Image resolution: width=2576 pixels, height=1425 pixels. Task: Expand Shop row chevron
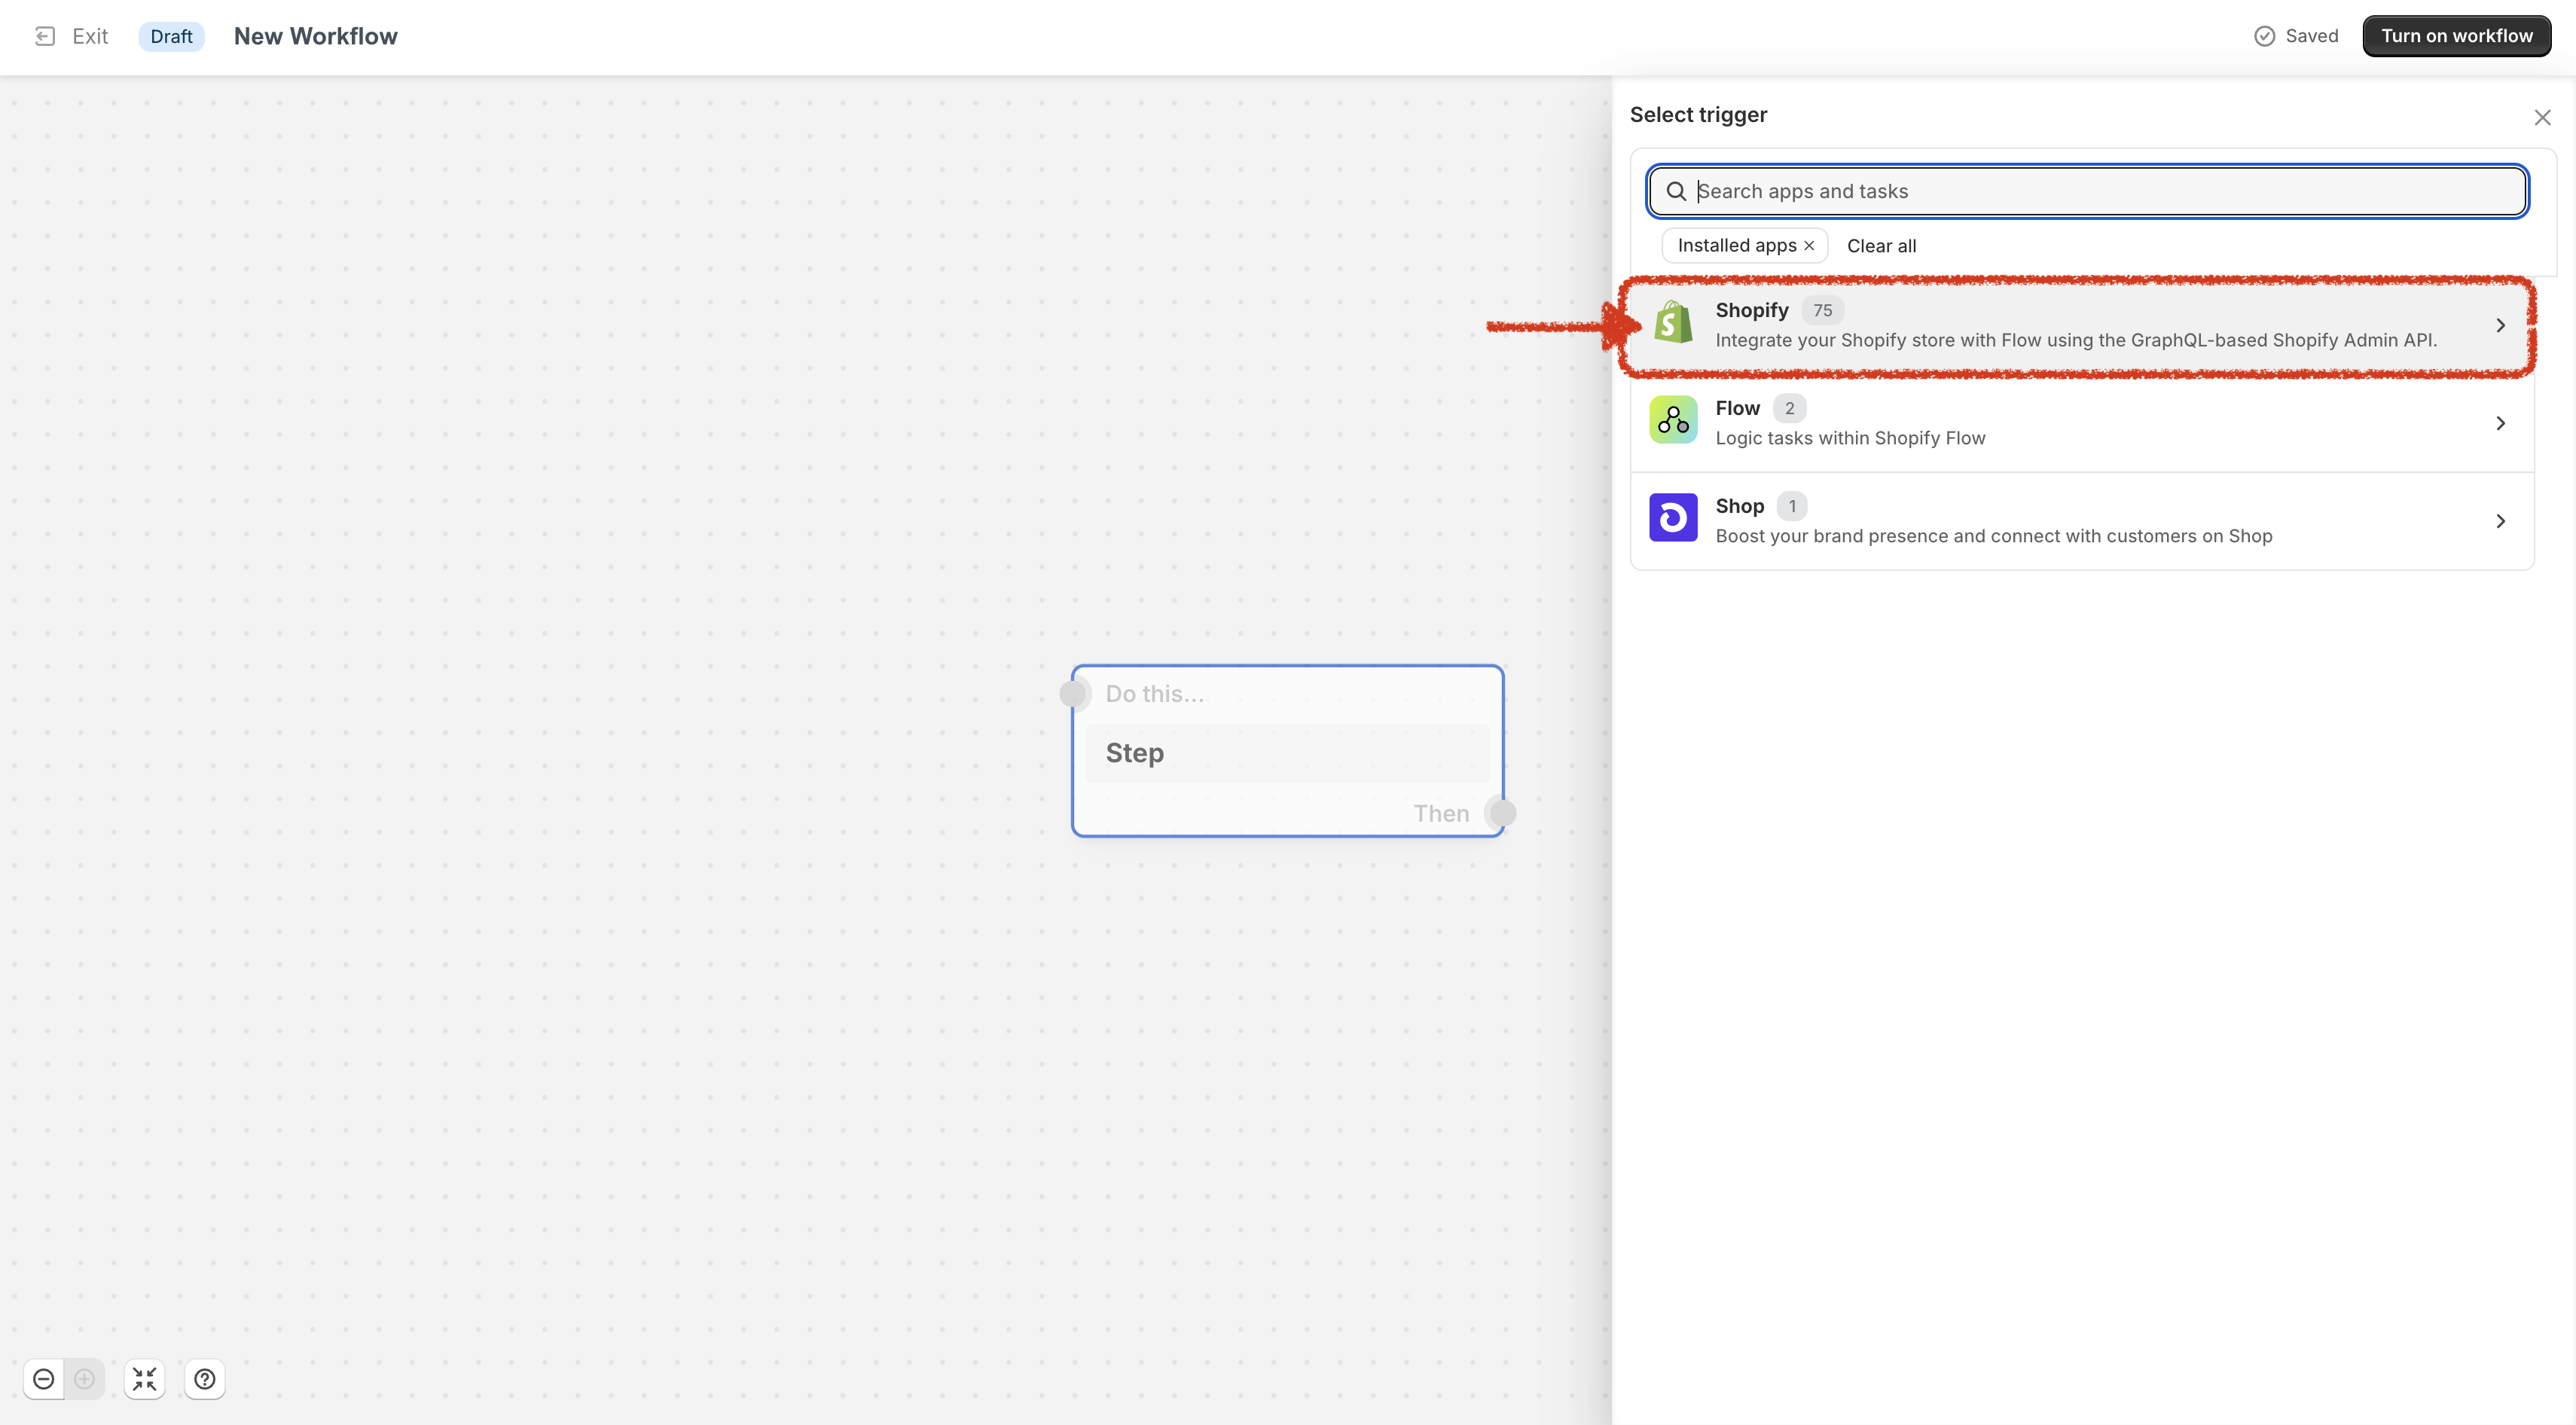[x=2500, y=521]
